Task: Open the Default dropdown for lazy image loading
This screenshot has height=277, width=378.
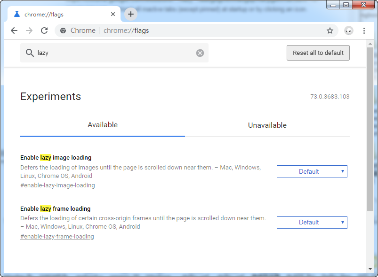Action: [x=312, y=171]
